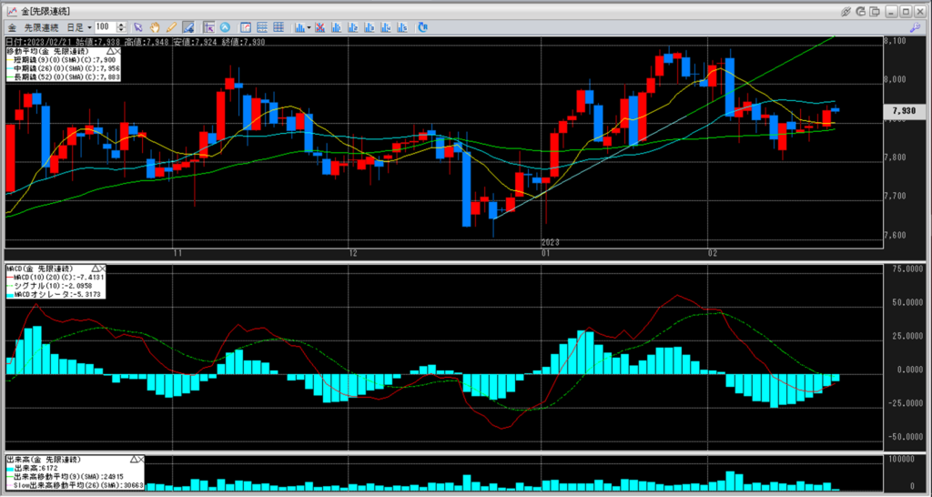
Task: Click the 長期線(52) moving average legend entry
Action: point(63,76)
